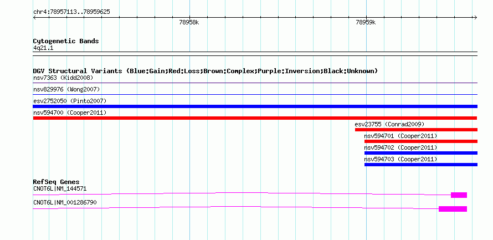Click the thin blue nsv829976 gain line
The width and height of the screenshot is (493, 240).
click(x=255, y=95)
